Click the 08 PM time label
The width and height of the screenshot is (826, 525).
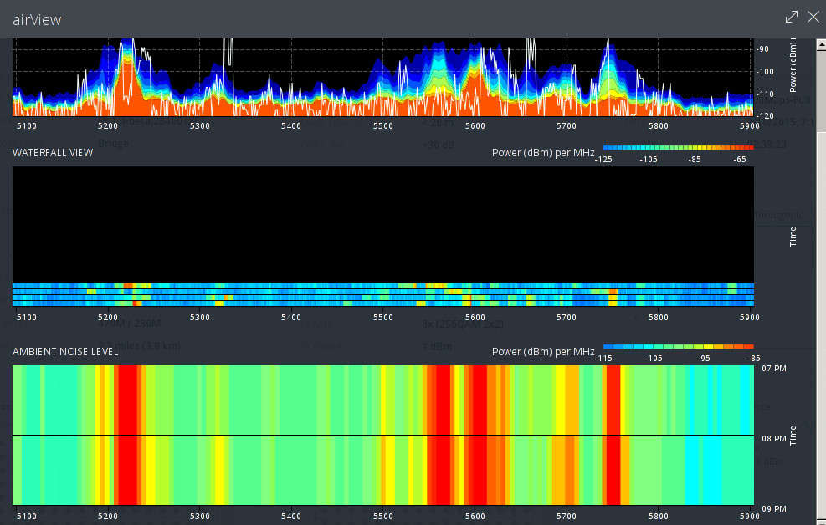(773, 438)
